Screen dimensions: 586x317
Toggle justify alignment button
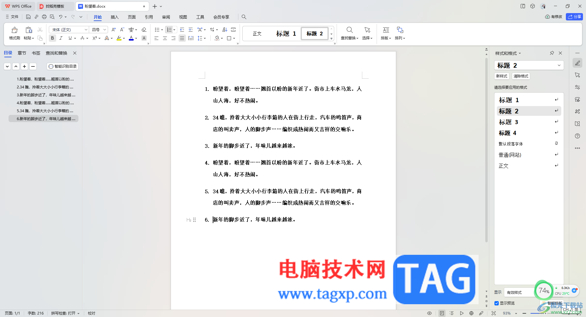tap(182, 38)
